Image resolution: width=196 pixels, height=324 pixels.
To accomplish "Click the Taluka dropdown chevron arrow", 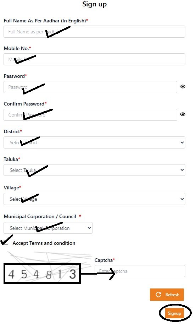I will coord(182,170).
